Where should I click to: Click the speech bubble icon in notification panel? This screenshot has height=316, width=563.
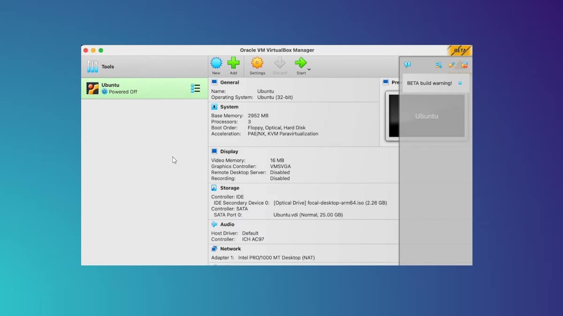click(x=407, y=65)
